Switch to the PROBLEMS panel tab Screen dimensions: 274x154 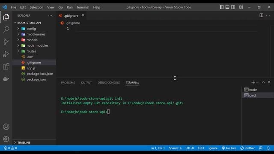(68, 83)
